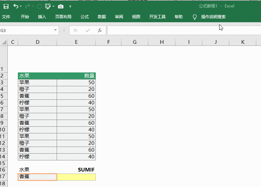Click the Redo arrow icon
The height and width of the screenshot is (187, 261).
[28, 6]
